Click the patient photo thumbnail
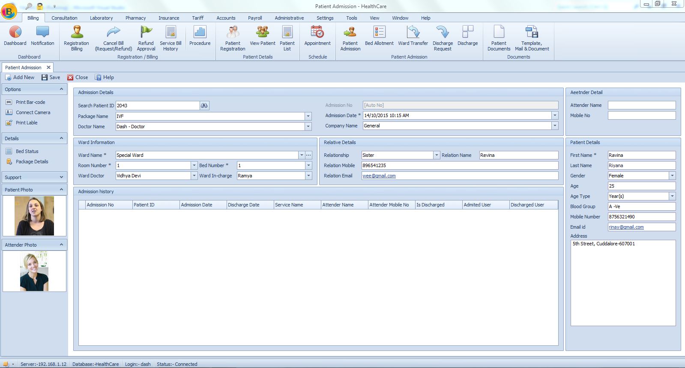The width and height of the screenshot is (685, 368). click(x=34, y=216)
